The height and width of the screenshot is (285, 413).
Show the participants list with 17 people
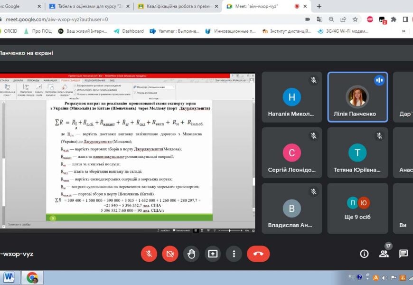pyautogui.click(x=384, y=253)
